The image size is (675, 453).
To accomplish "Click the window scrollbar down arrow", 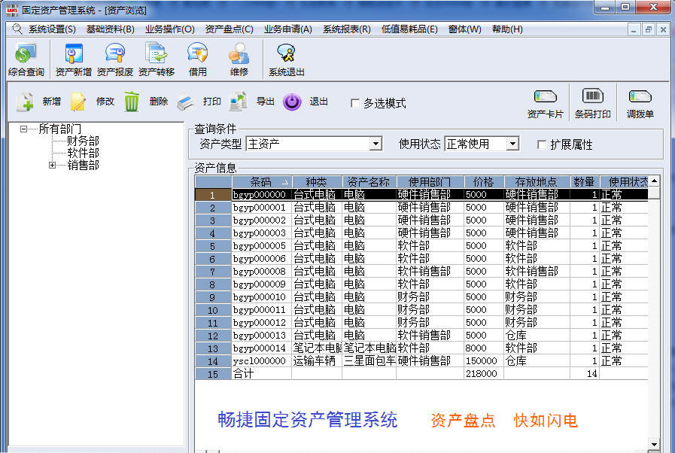I will point(654,445).
